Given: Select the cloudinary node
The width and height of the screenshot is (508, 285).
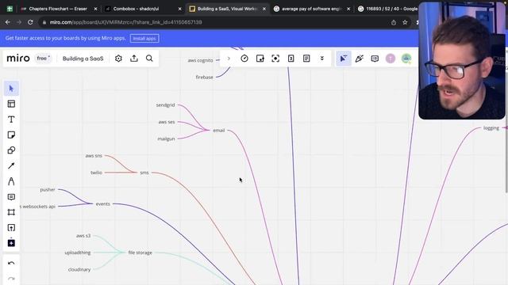Looking at the screenshot, I should tap(79, 269).
